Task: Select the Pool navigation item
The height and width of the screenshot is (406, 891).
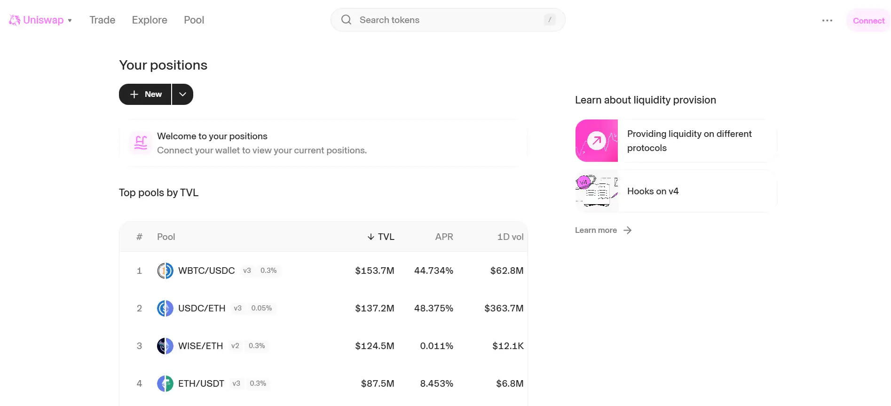Action: point(194,20)
